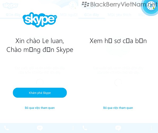Screen dimensions: 158x133
Task: Click Bỏ qua việc tham quan under Xem hồ sơ heading
Action: (x=118, y=108)
